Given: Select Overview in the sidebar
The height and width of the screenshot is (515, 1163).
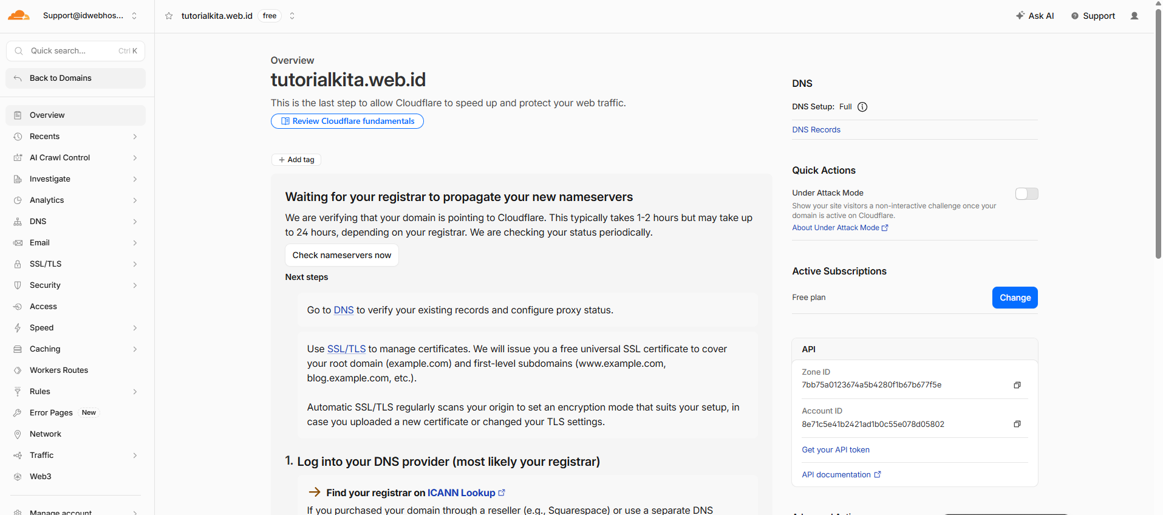Looking at the screenshot, I should click(76, 115).
